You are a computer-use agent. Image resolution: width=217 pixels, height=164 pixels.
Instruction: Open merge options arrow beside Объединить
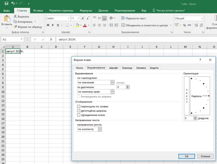(171, 25)
